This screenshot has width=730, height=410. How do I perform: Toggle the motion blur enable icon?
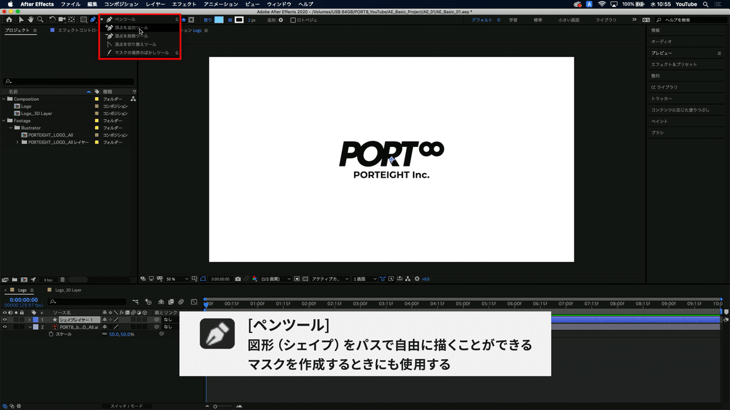tap(181, 301)
